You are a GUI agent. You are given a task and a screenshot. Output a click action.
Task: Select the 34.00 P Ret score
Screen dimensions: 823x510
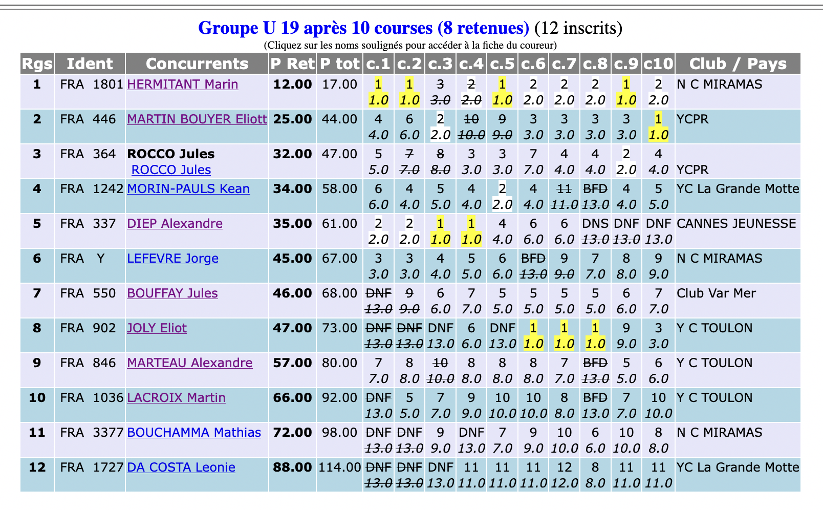pyautogui.click(x=292, y=188)
